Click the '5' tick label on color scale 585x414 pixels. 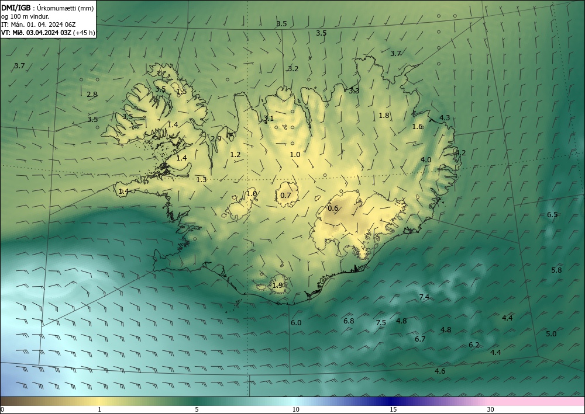pyautogui.click(x=197, y=410)
